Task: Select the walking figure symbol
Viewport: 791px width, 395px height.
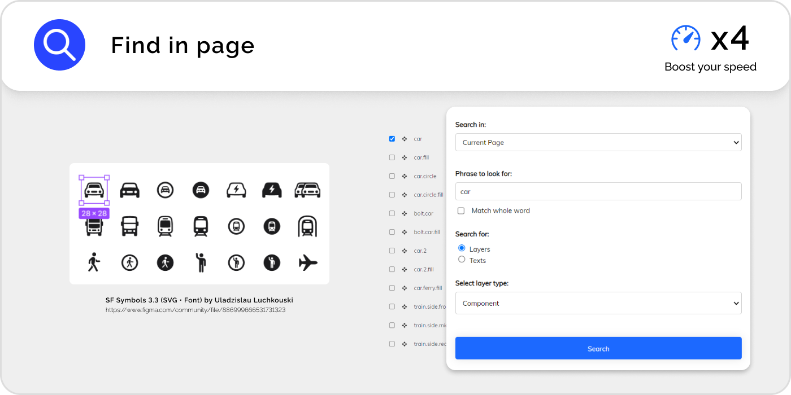Action: click(x=94, y=262)
